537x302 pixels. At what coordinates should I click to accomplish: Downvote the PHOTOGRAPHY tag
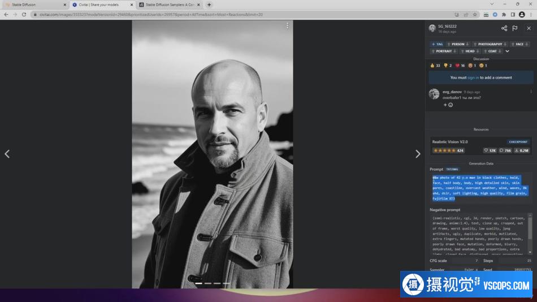pos(505,44)
